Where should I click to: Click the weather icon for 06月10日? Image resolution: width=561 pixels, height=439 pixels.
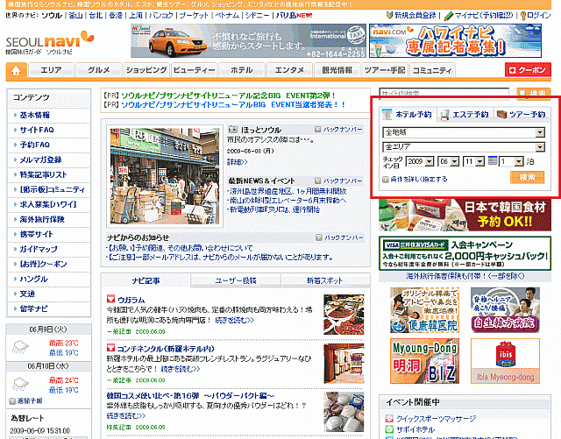(20, 385)
